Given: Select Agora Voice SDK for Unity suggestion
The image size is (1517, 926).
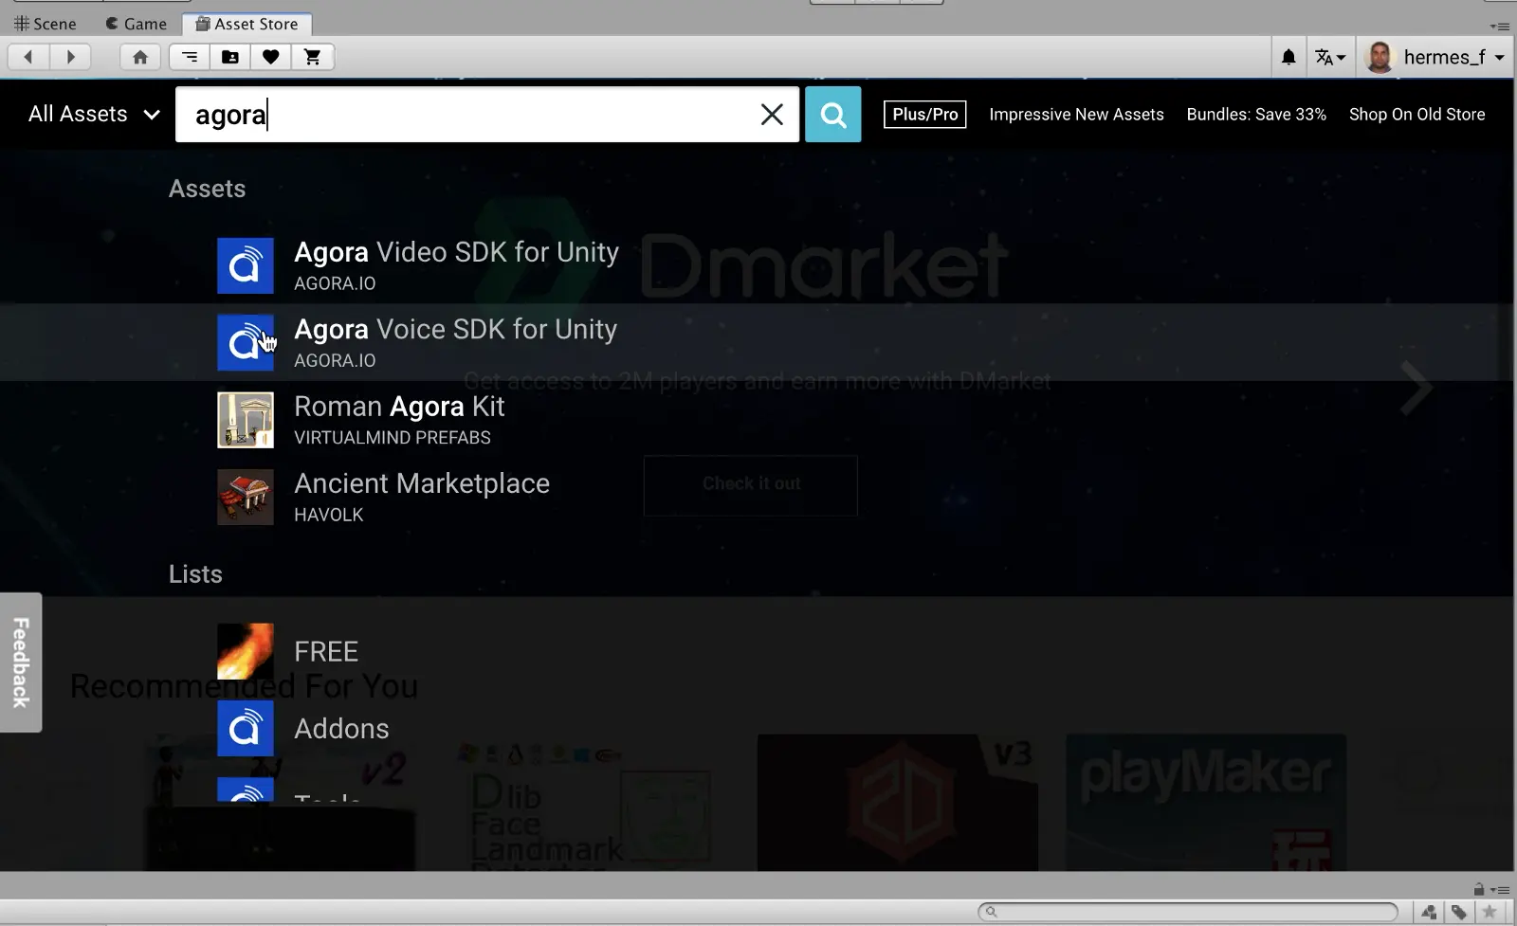Looking at the screenshot, I should [757, 342].
